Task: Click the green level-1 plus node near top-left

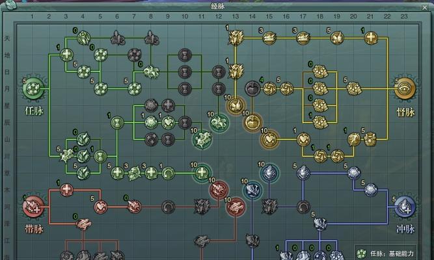Action: coord(67,55)
